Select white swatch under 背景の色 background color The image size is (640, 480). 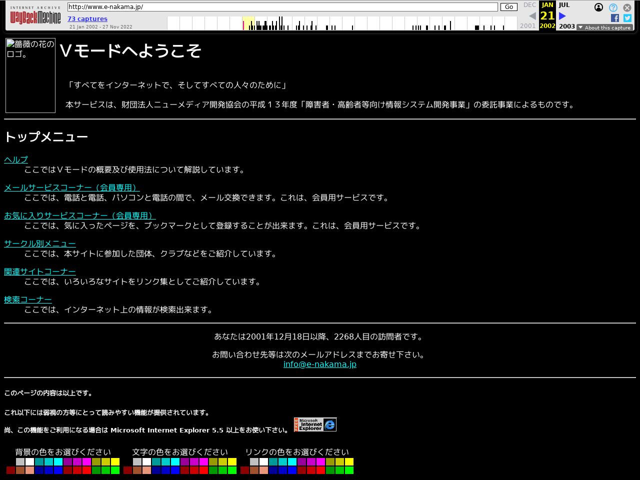(29, 462)
